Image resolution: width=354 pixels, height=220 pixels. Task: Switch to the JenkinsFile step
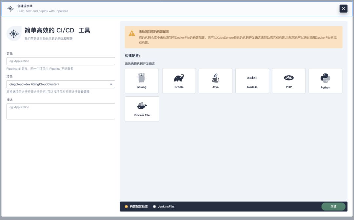(x=164, y=207)
